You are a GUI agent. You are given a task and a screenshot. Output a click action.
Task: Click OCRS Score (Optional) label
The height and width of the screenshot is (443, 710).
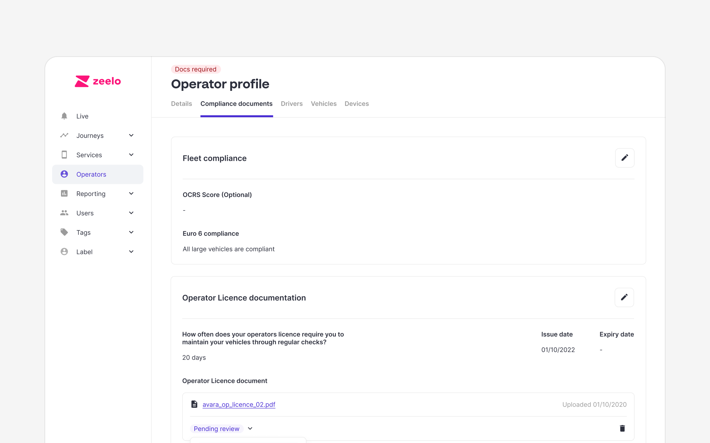[217, 195]
